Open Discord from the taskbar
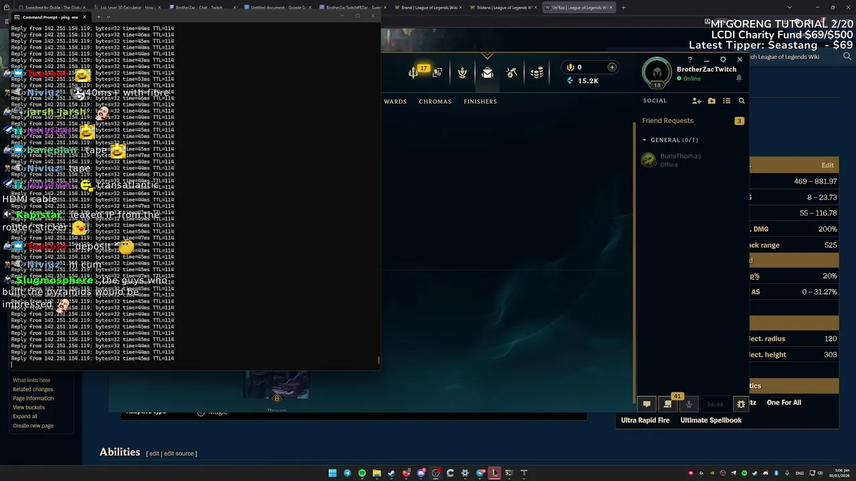856x481 pixels. [x=421, y=473]
